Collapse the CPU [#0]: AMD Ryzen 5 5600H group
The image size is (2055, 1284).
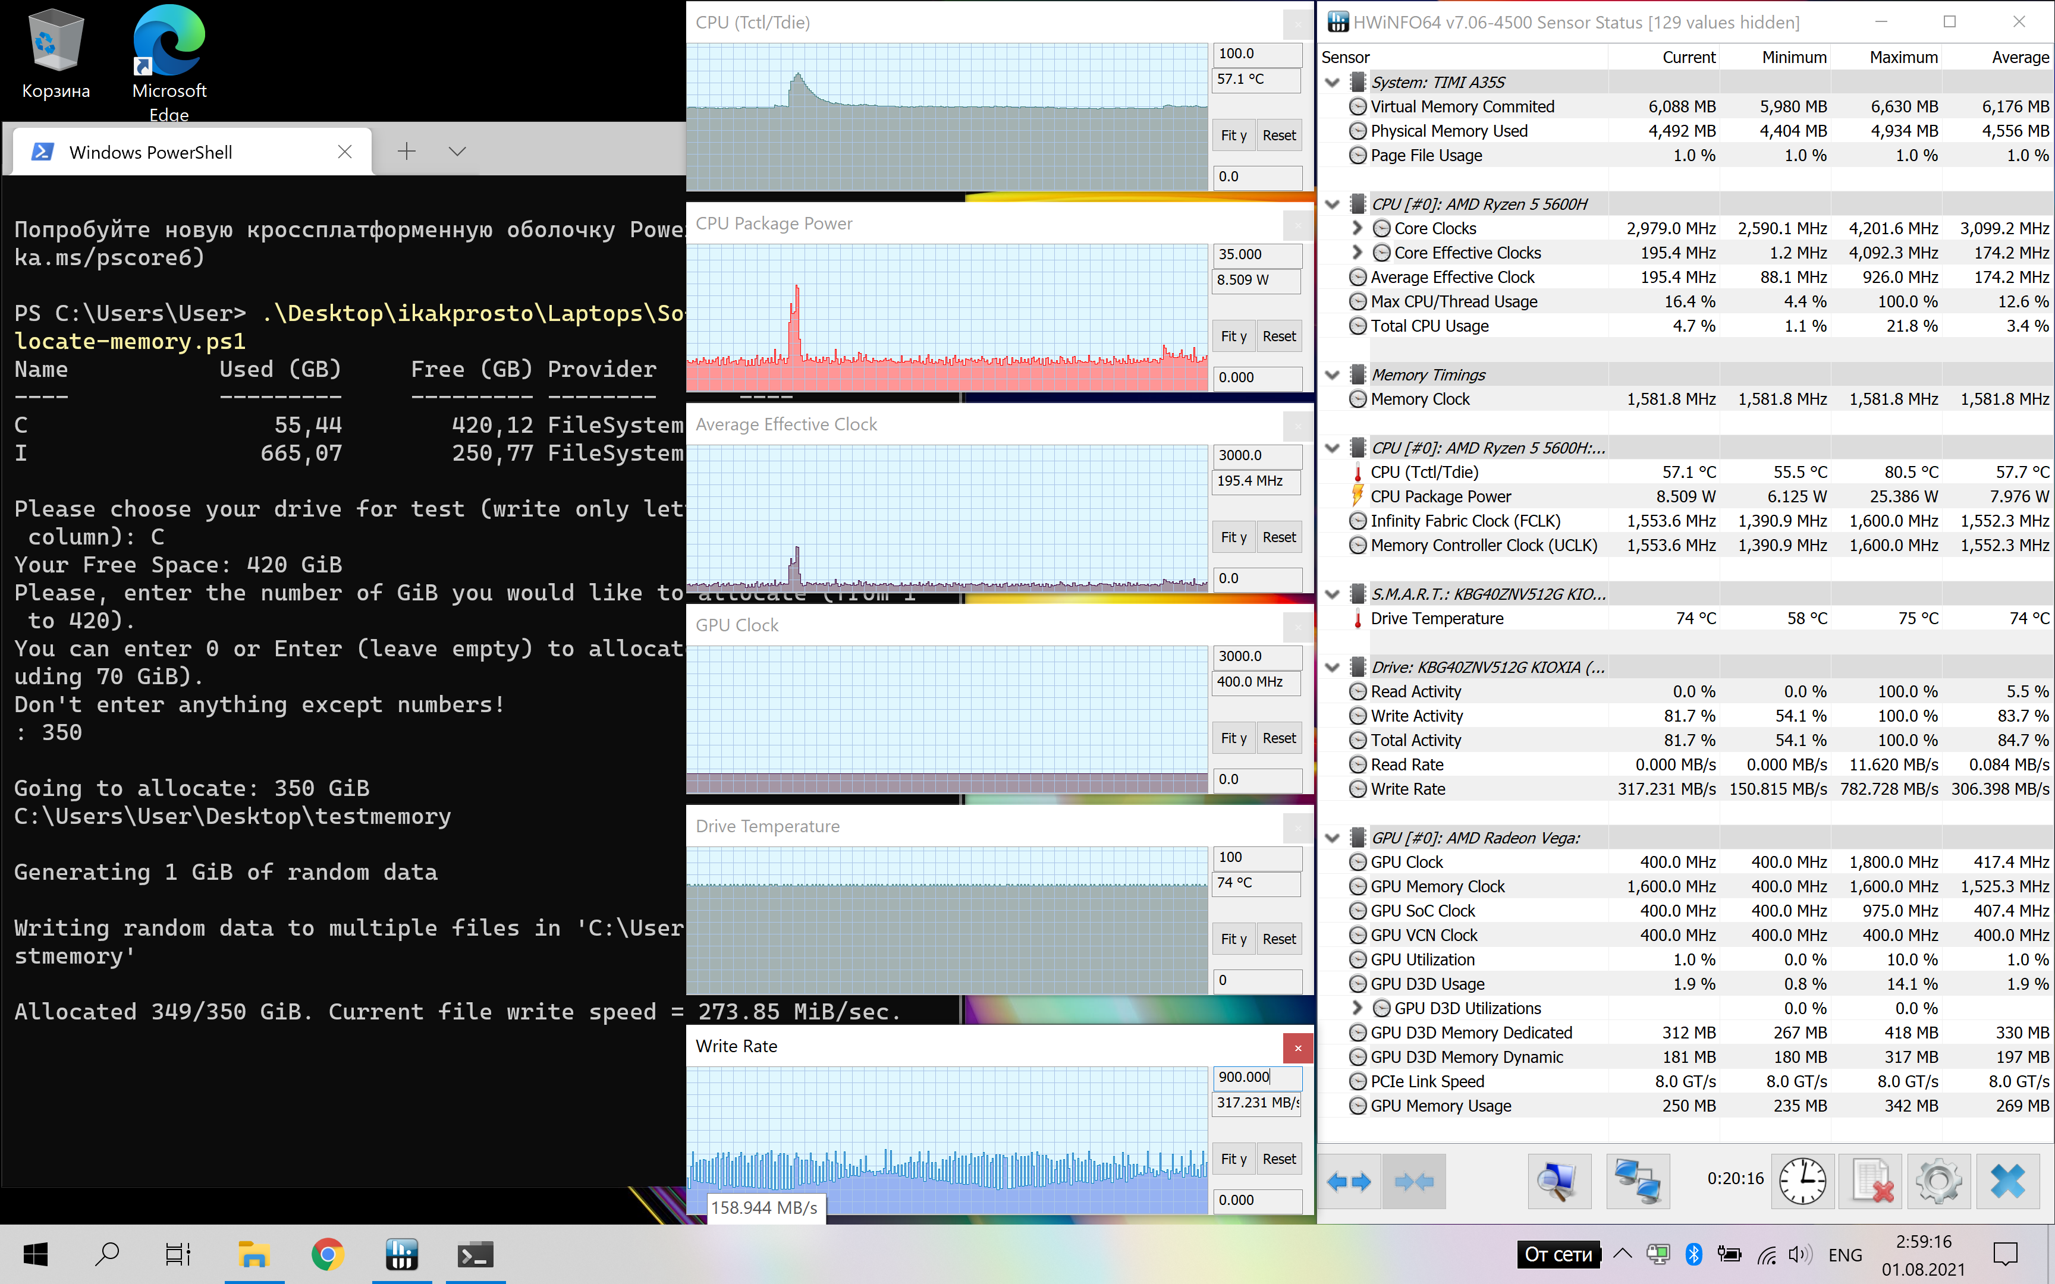(1333, 204)
